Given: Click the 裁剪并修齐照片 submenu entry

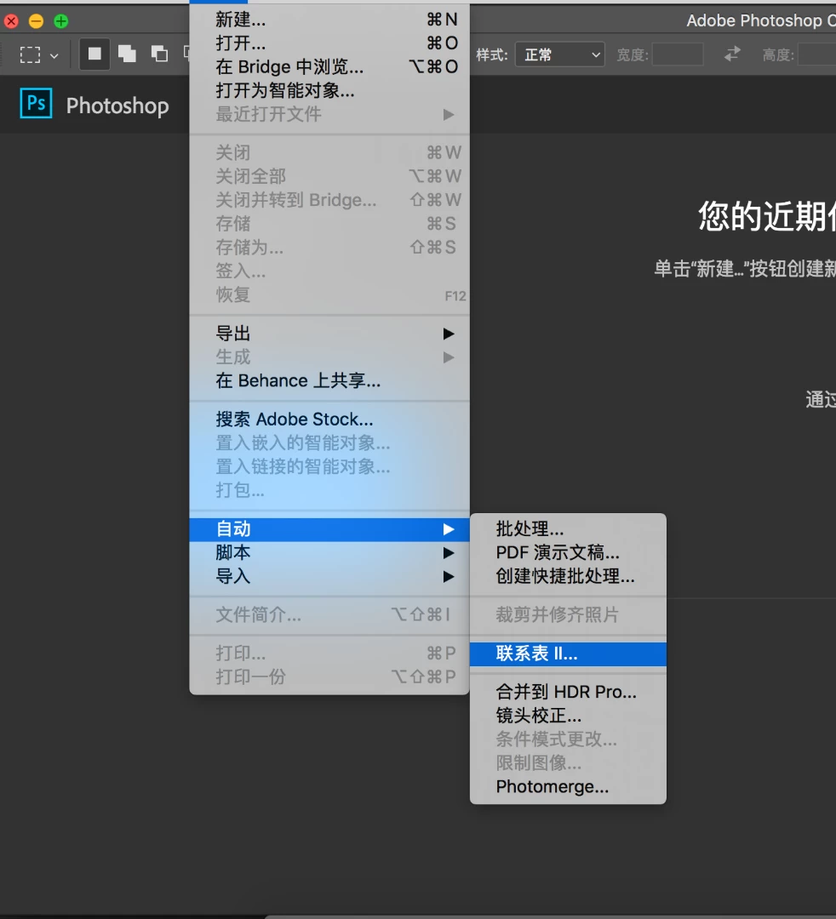Looking at the screenshot, I should (x=568, y=615).
